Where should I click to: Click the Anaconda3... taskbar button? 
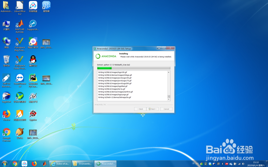105,164
